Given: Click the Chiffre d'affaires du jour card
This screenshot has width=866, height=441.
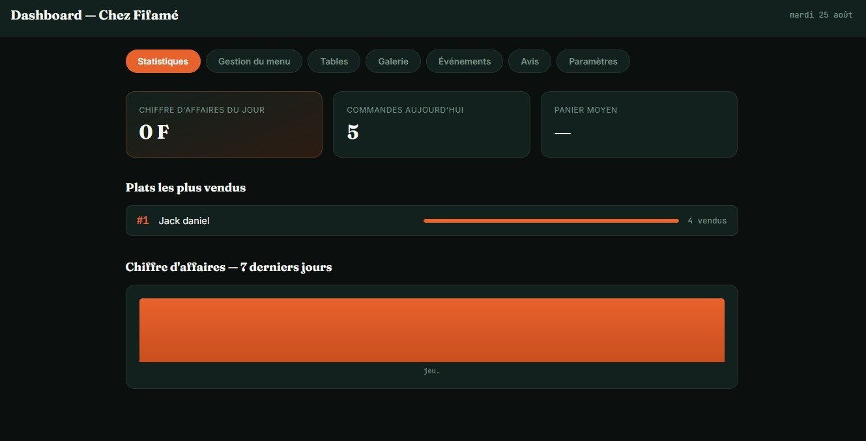Looking at the screenshot, I should pos(224,124).
